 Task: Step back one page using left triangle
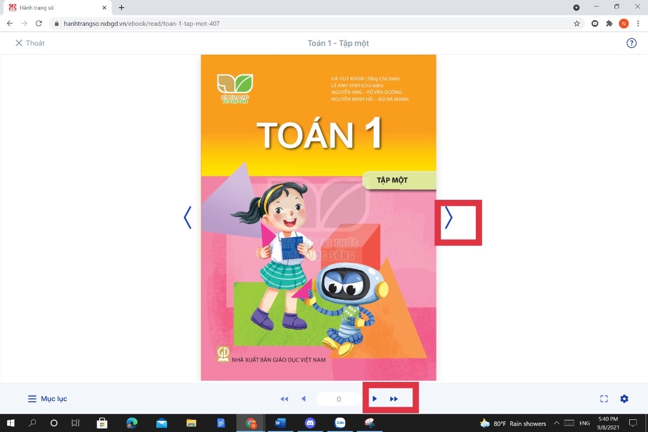point(303,399)
